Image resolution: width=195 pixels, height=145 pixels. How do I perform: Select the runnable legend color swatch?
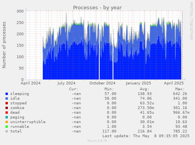pos(7,127)
